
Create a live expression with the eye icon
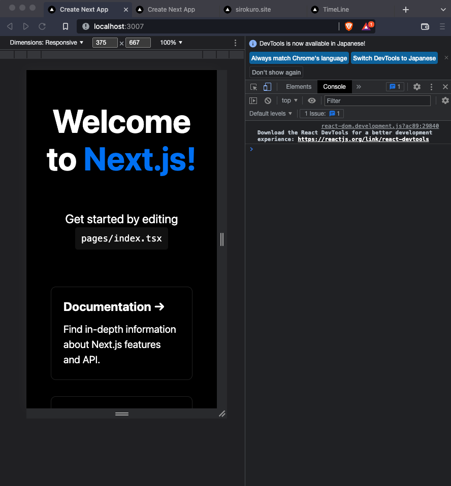[312, 100]
